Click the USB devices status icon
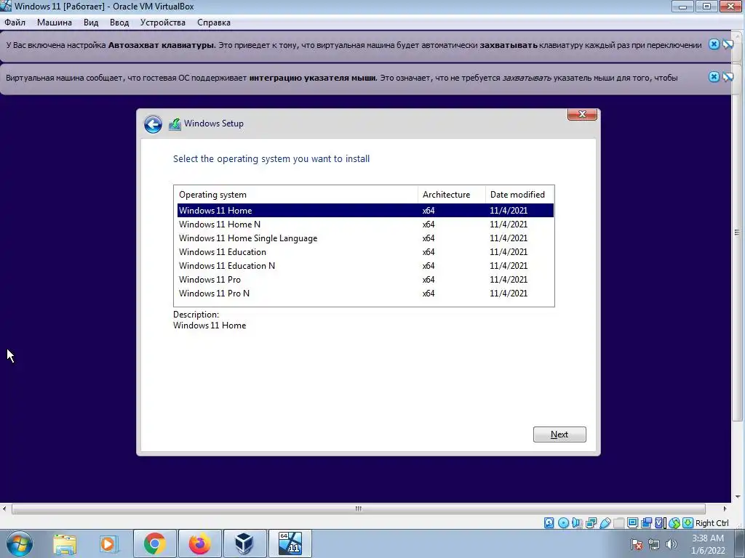This screenshot has width=745, height=558. tap(605, 523)
